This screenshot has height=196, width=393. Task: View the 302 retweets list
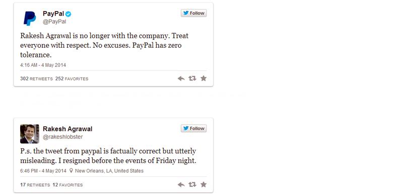tap(36, 79)
